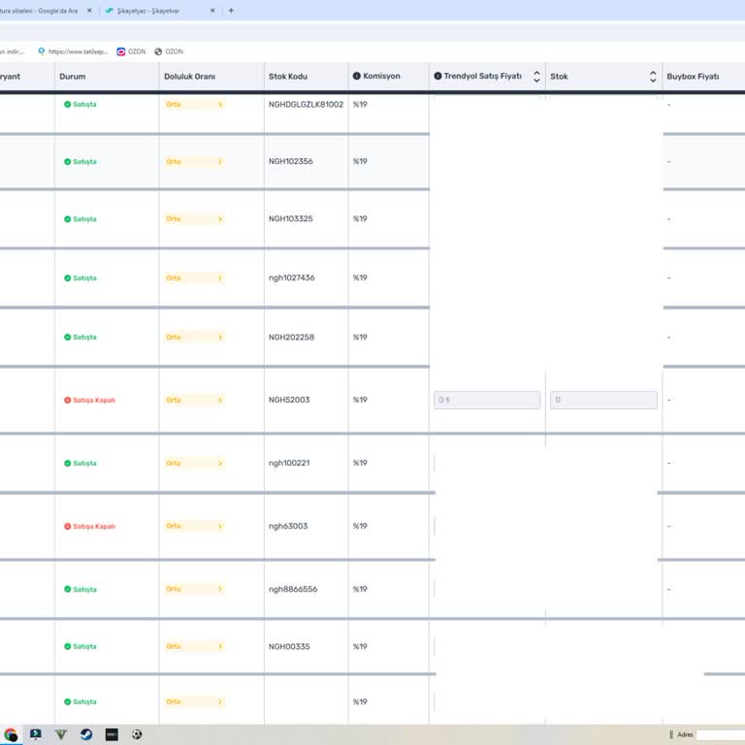Click the price input field for NGH52003

point(487,400)
